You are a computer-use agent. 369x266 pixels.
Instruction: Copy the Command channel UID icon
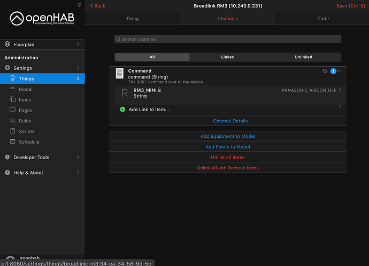(325, 71)
